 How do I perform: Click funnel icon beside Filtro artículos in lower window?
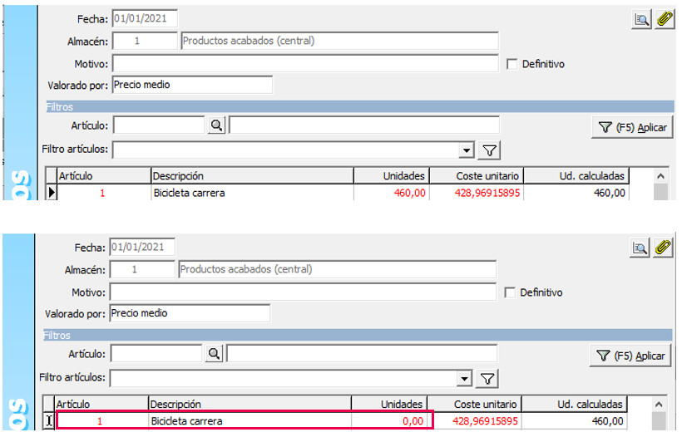click(487, 379)
